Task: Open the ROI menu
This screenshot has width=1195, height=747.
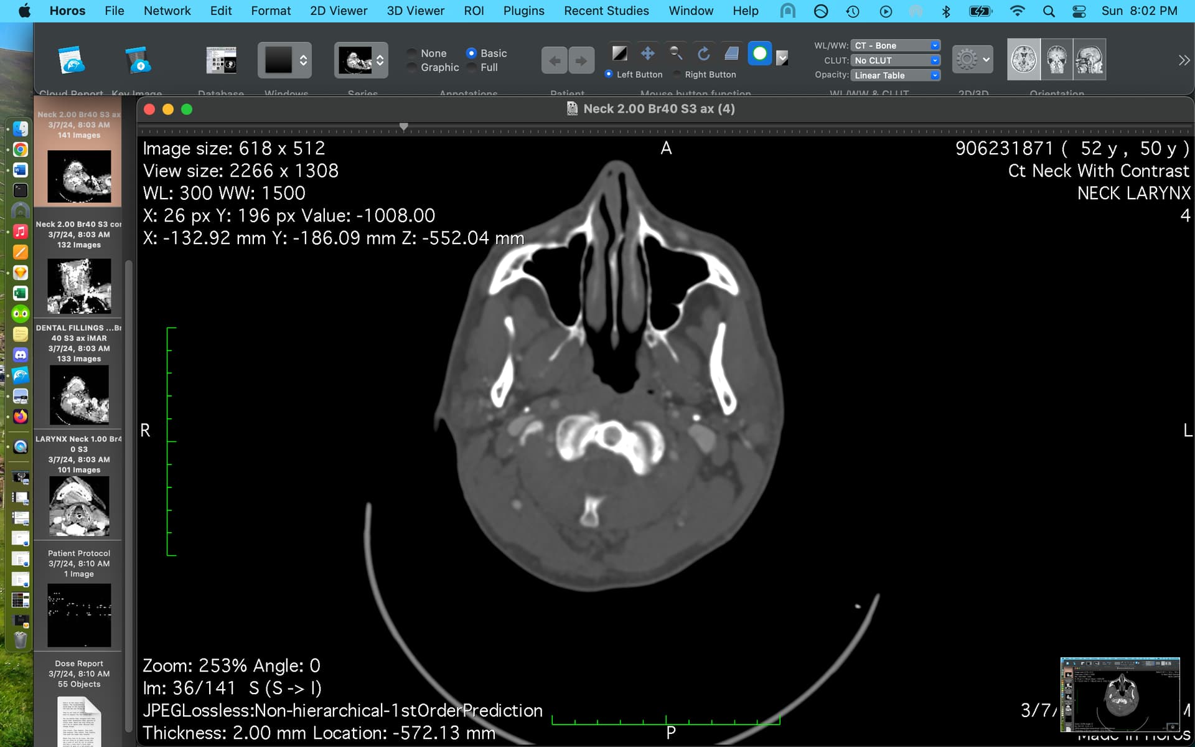Action: pyautogui.click(x=474, y=11)
